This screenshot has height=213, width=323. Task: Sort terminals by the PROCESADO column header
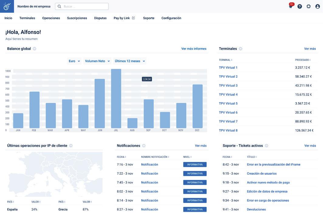pyautogui.click(x=303, y=60)
